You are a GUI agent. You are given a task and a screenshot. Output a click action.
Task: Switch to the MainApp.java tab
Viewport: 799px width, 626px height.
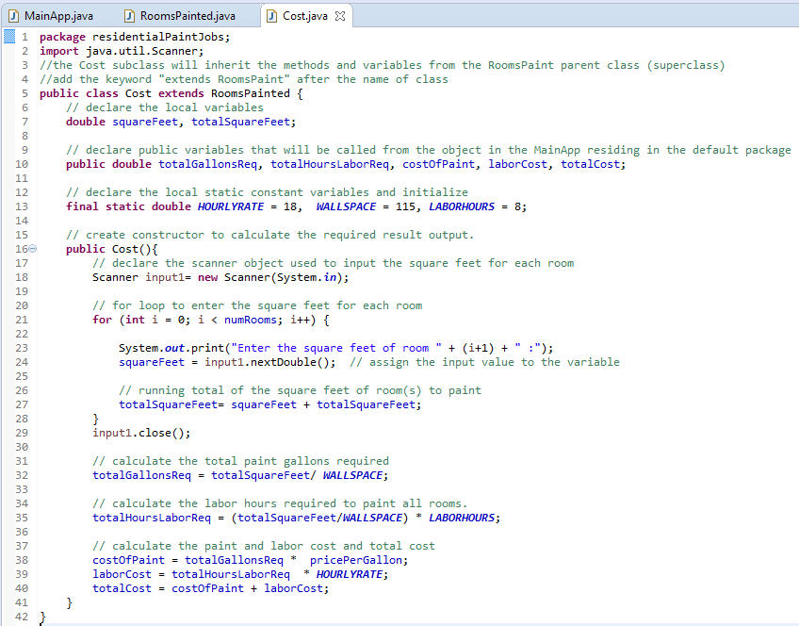tap(58, 16)
